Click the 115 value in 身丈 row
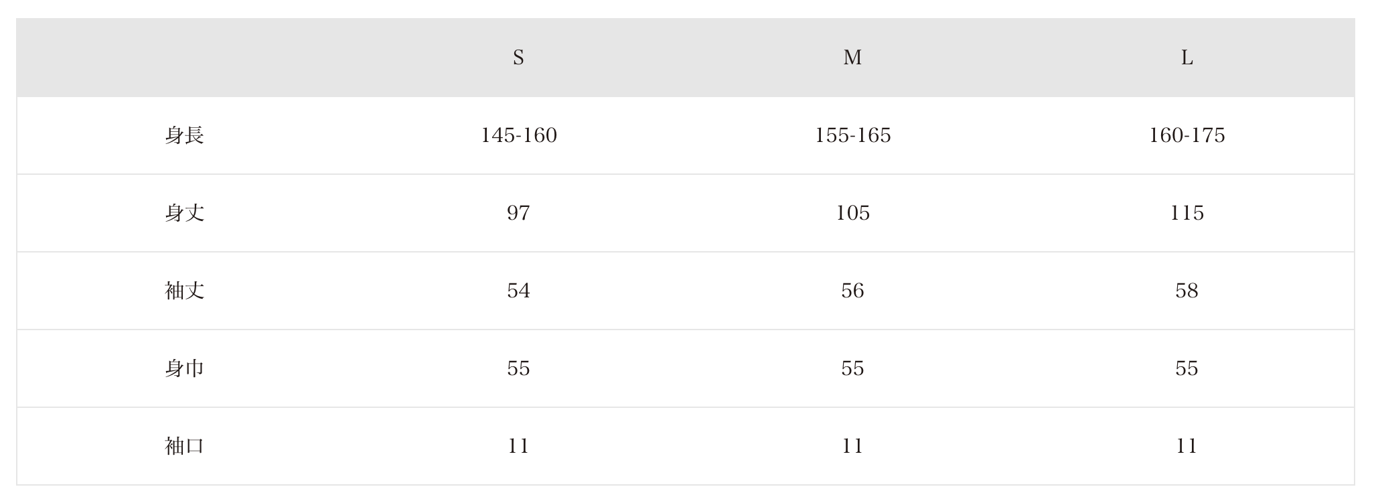 tap(1187, 214)
